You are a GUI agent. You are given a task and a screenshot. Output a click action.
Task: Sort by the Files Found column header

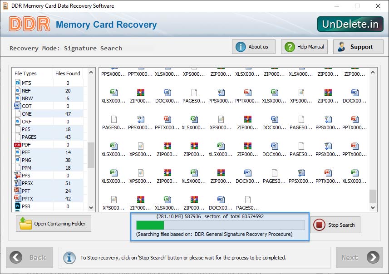click(68, 73)
